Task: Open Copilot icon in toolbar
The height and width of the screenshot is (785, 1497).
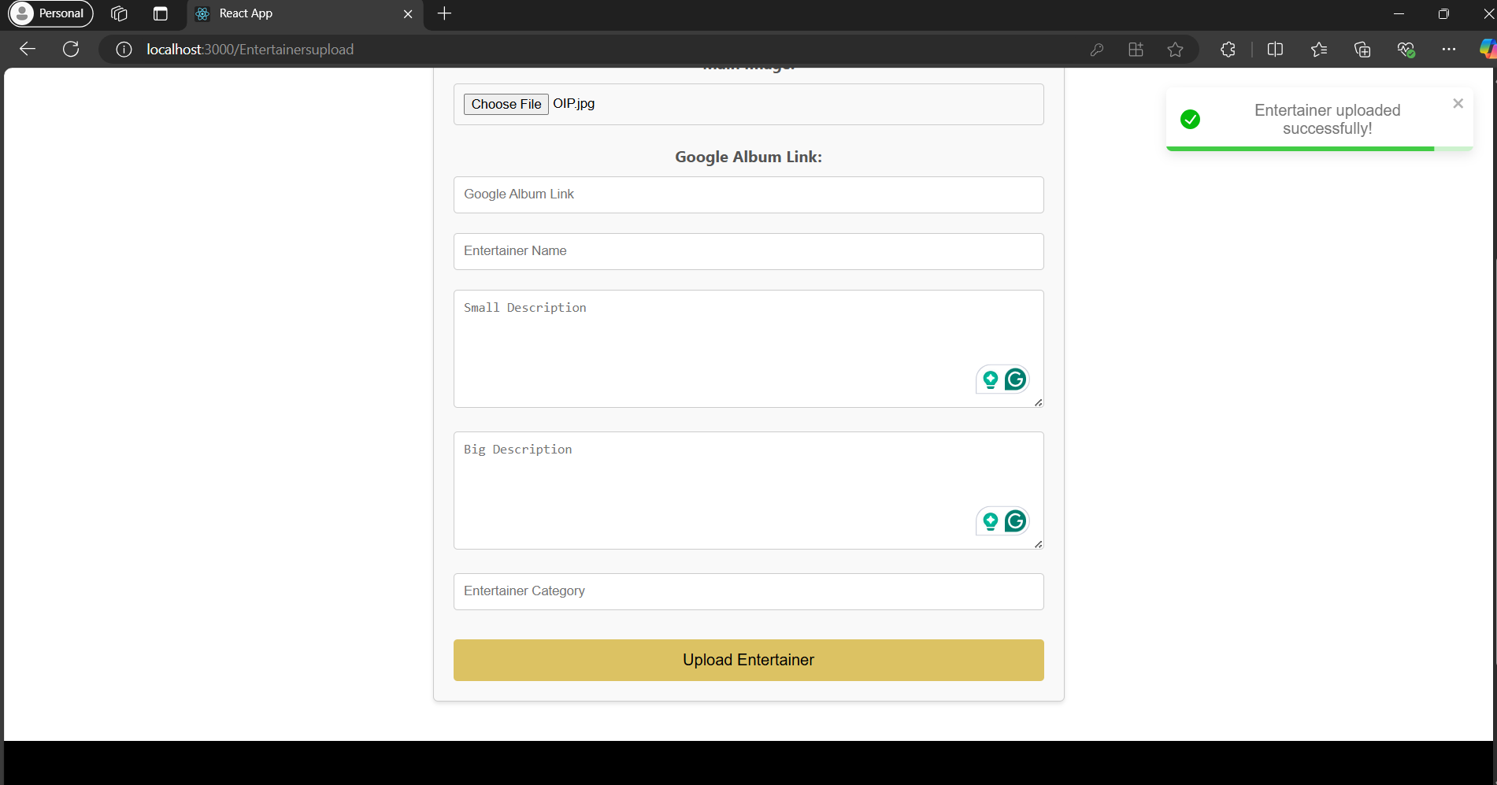Action: coord(1488,50)
